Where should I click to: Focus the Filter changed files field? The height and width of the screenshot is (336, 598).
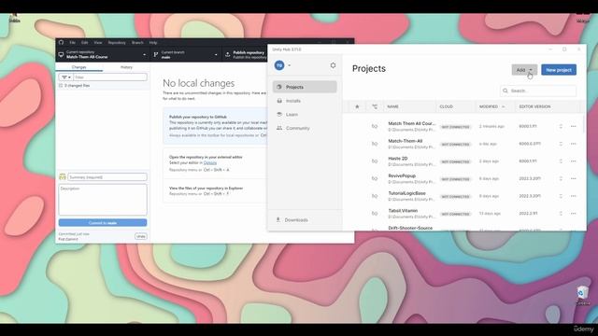pyautogui.click(x=110, y=77)
